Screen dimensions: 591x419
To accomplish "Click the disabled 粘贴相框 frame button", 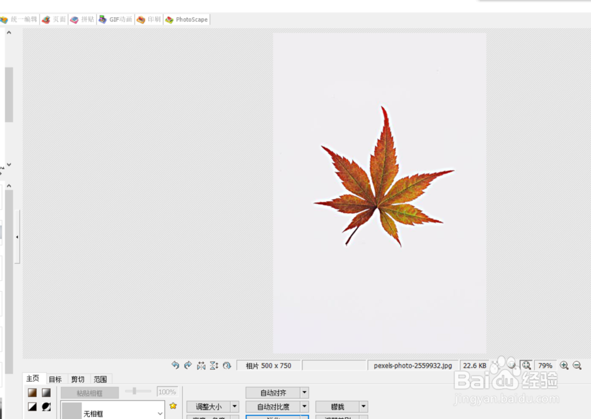I will coord(90,393).
